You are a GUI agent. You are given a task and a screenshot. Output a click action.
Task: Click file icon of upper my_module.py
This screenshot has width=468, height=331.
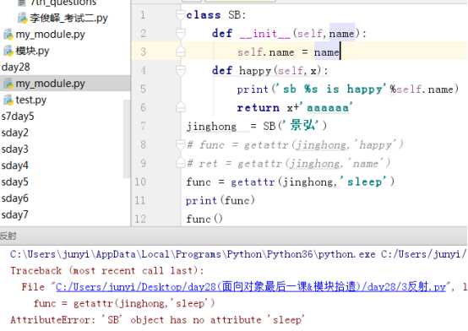point(8,35)
